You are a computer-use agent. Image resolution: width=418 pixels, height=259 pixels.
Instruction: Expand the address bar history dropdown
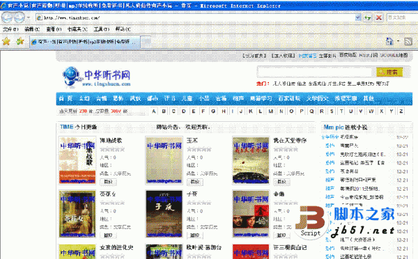tap(358, 18)
